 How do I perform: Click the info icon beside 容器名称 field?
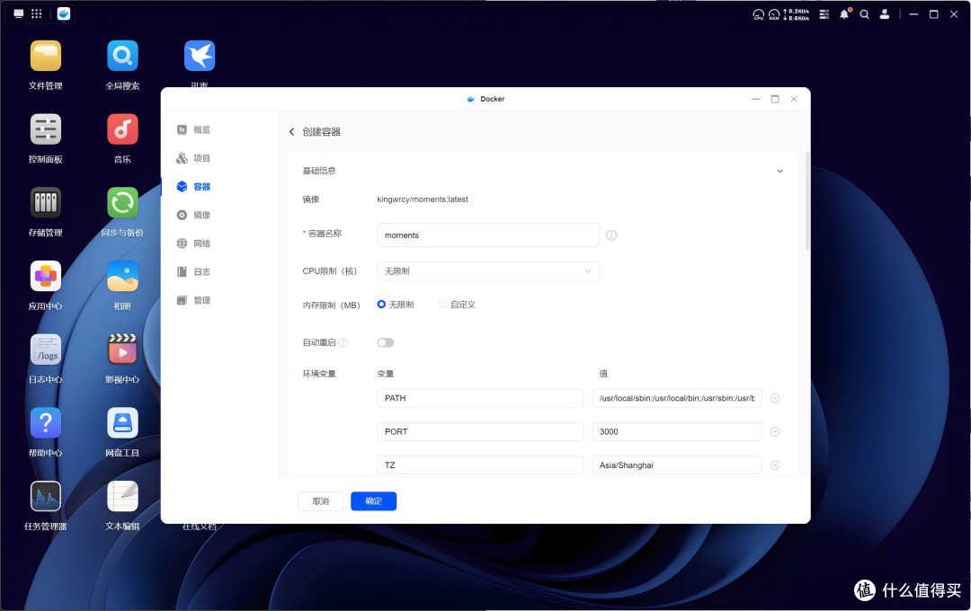(611, 235)
